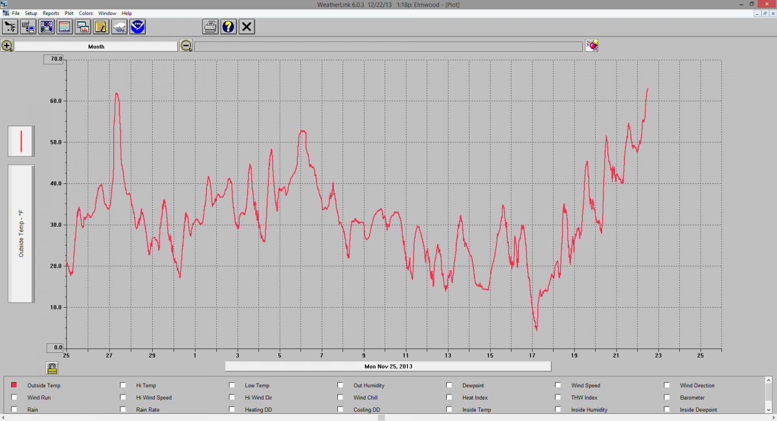Check the Dewpoint checkbox

tap(449, 385)
